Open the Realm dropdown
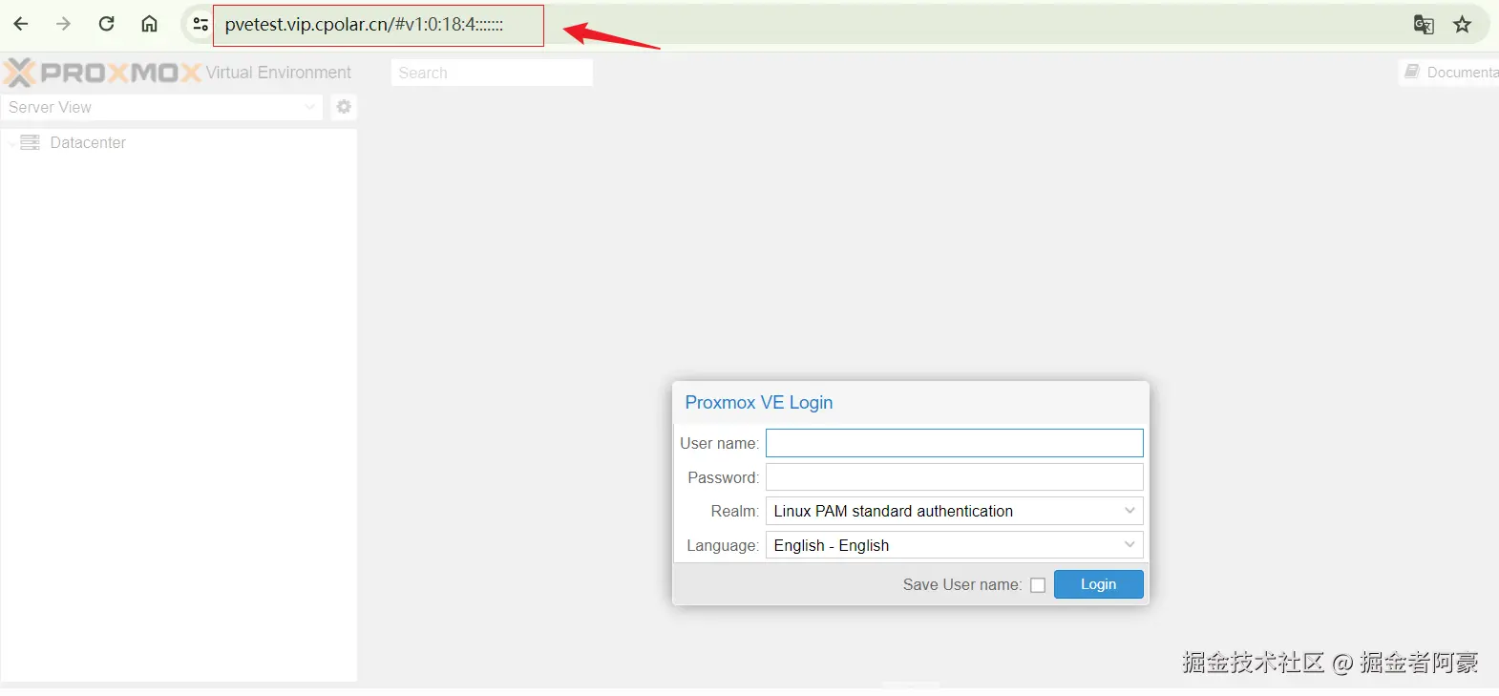This screenshot has width=1499, height=696. pyautogui.click(x=954, y=511)
